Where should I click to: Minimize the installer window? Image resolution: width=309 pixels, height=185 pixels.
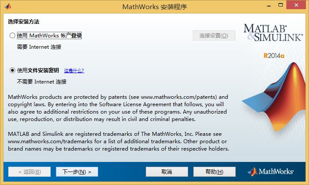coord(269,5)
